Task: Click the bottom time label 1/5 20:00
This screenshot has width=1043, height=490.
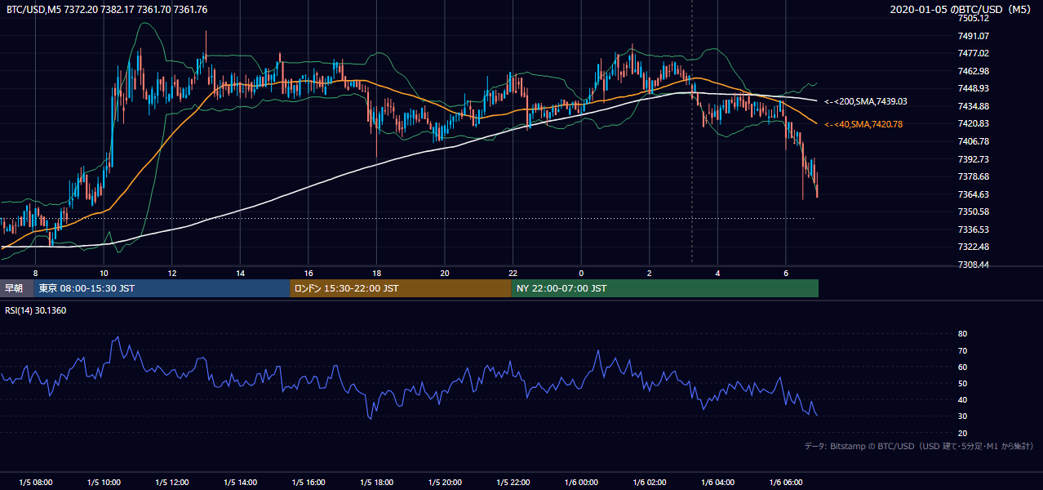Action: click(444, 483)
